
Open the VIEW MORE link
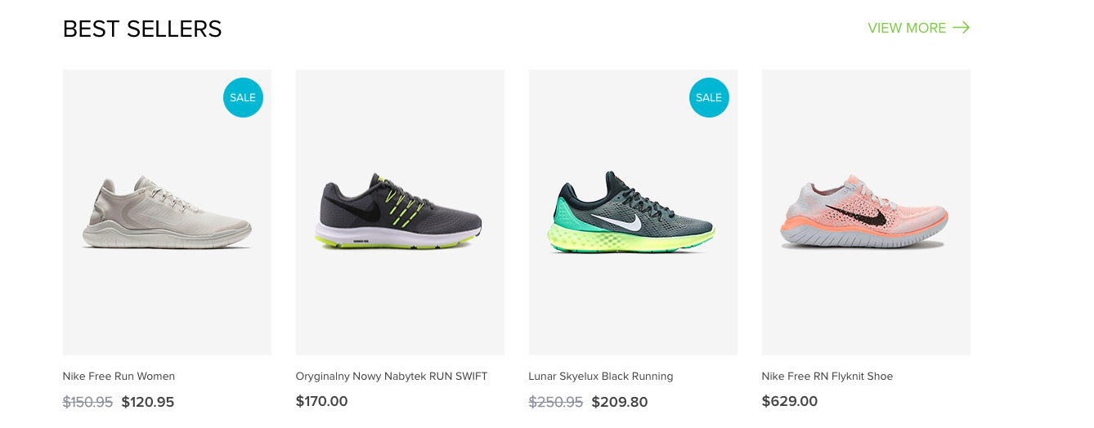click(918, 28)
